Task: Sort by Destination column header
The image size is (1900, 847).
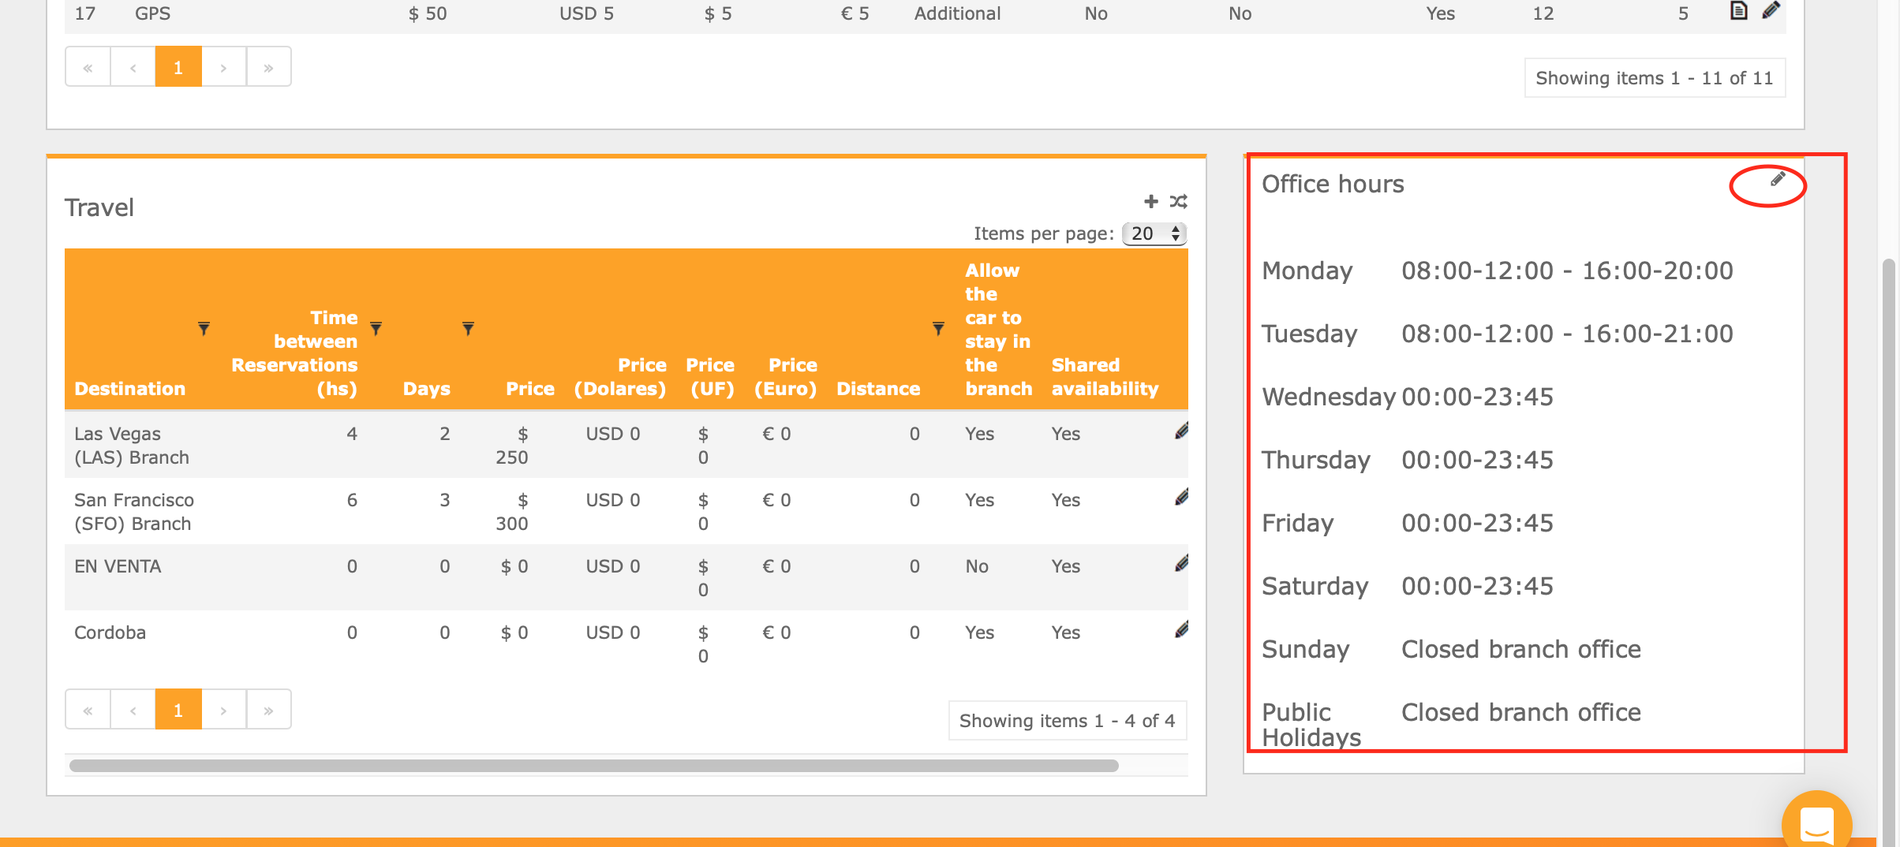Action: (x=129, y=389)
